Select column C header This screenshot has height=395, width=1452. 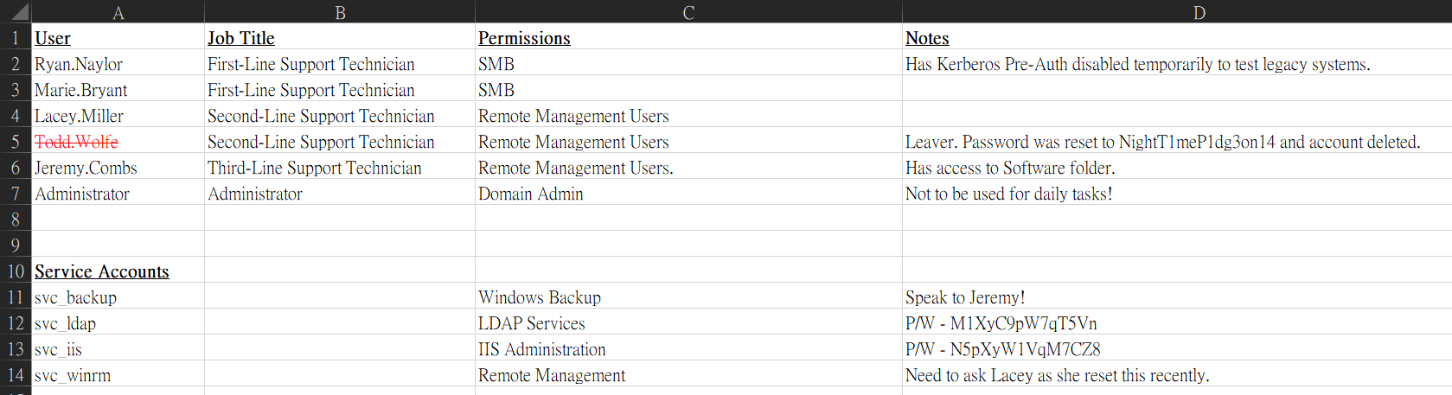(x=688, y=12)
